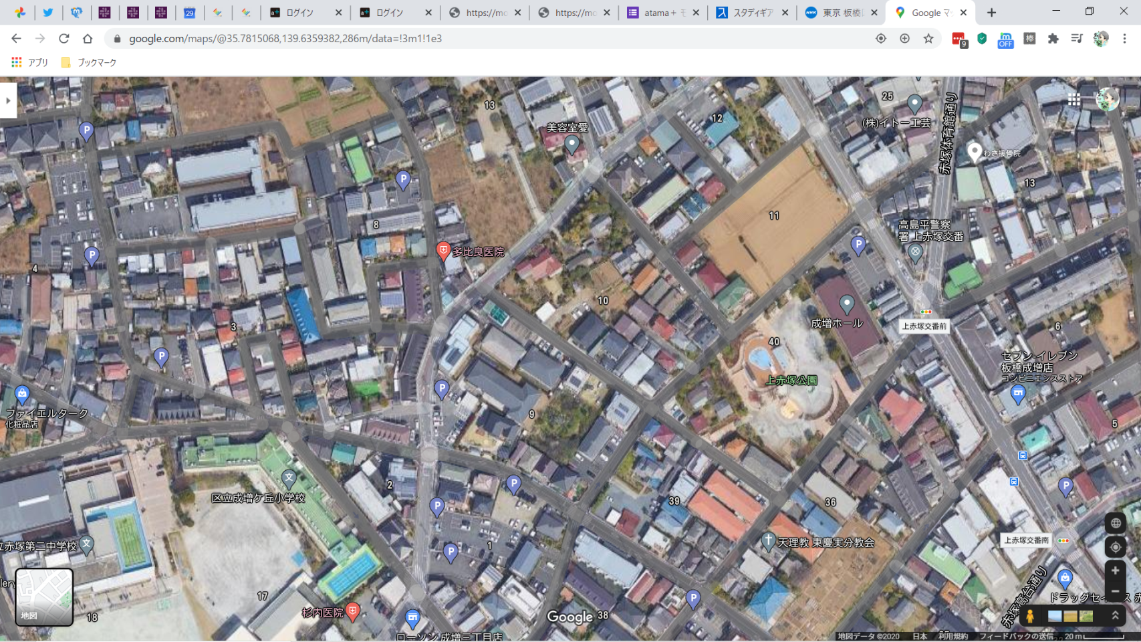
Task: Expand the collapsed side panel arrow
Action: (8, 100)
